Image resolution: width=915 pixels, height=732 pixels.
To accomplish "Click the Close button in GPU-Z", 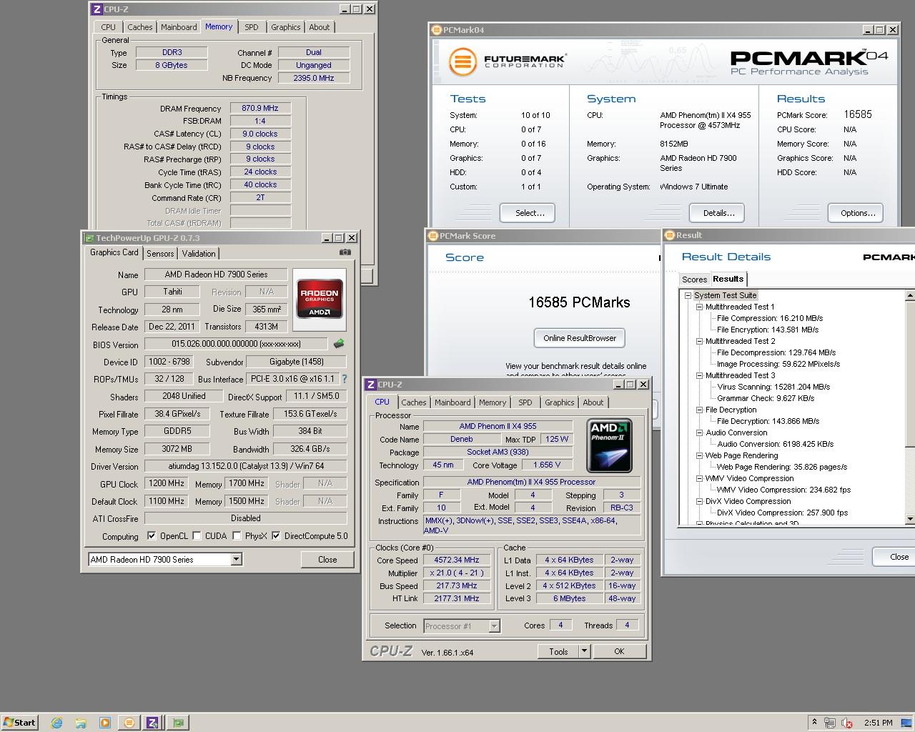I will coord(327,560).
